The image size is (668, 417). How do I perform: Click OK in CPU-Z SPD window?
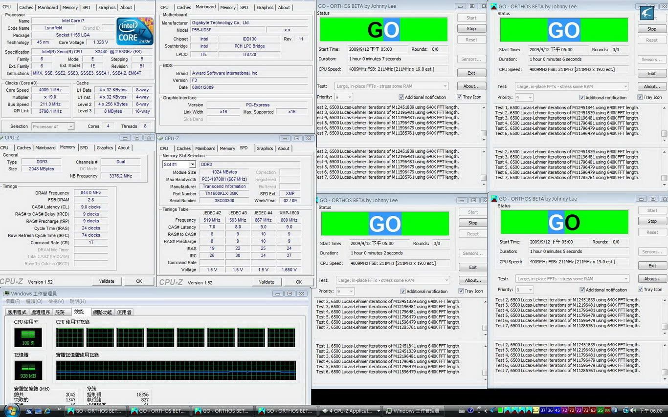299,282
